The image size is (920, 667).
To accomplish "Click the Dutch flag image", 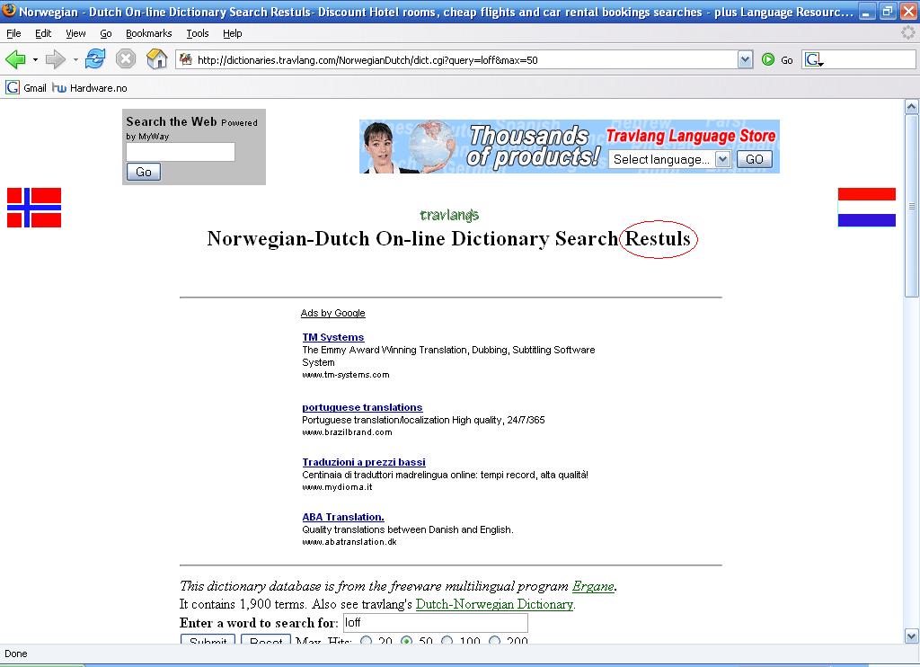I will 867,208.
